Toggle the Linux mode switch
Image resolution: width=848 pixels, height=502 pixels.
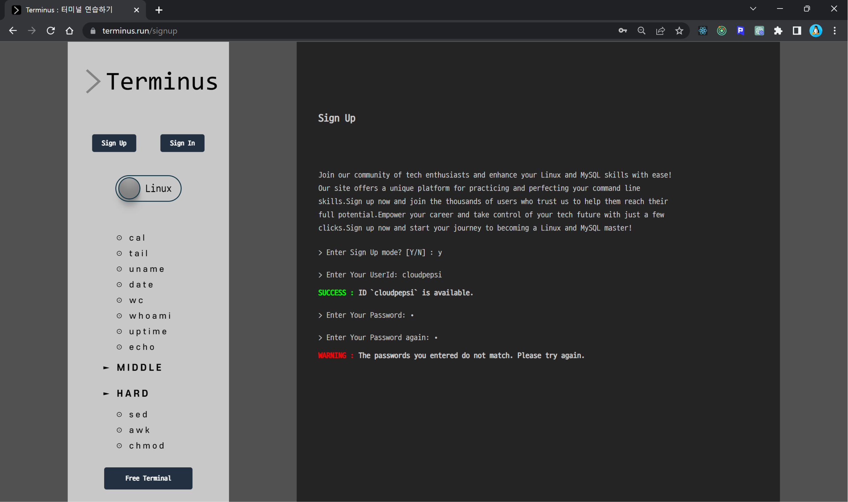point(148,188)
